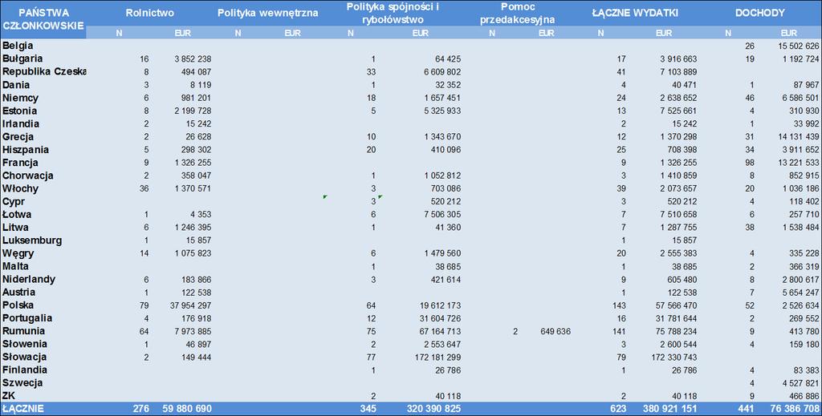This screenshot has height=416, width=822.
Task: Click grand total expenditure 380 921 151
Action: click(x=670, y=409)
